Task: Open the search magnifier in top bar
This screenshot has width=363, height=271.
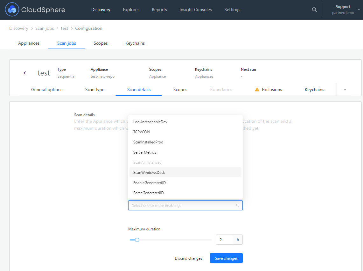Action: 314,10
